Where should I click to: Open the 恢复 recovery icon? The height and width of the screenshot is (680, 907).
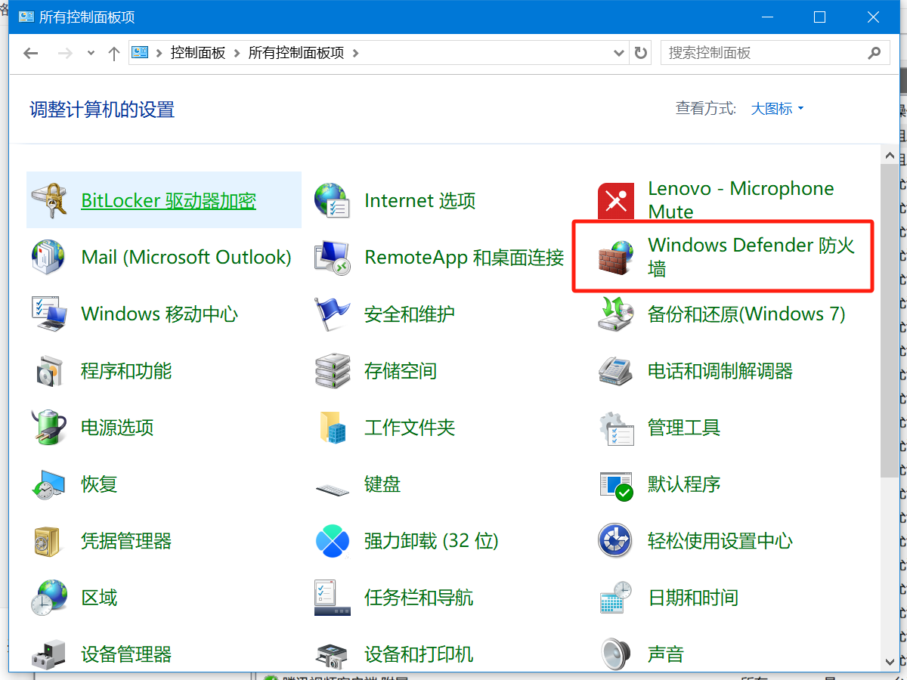[49, 484]
